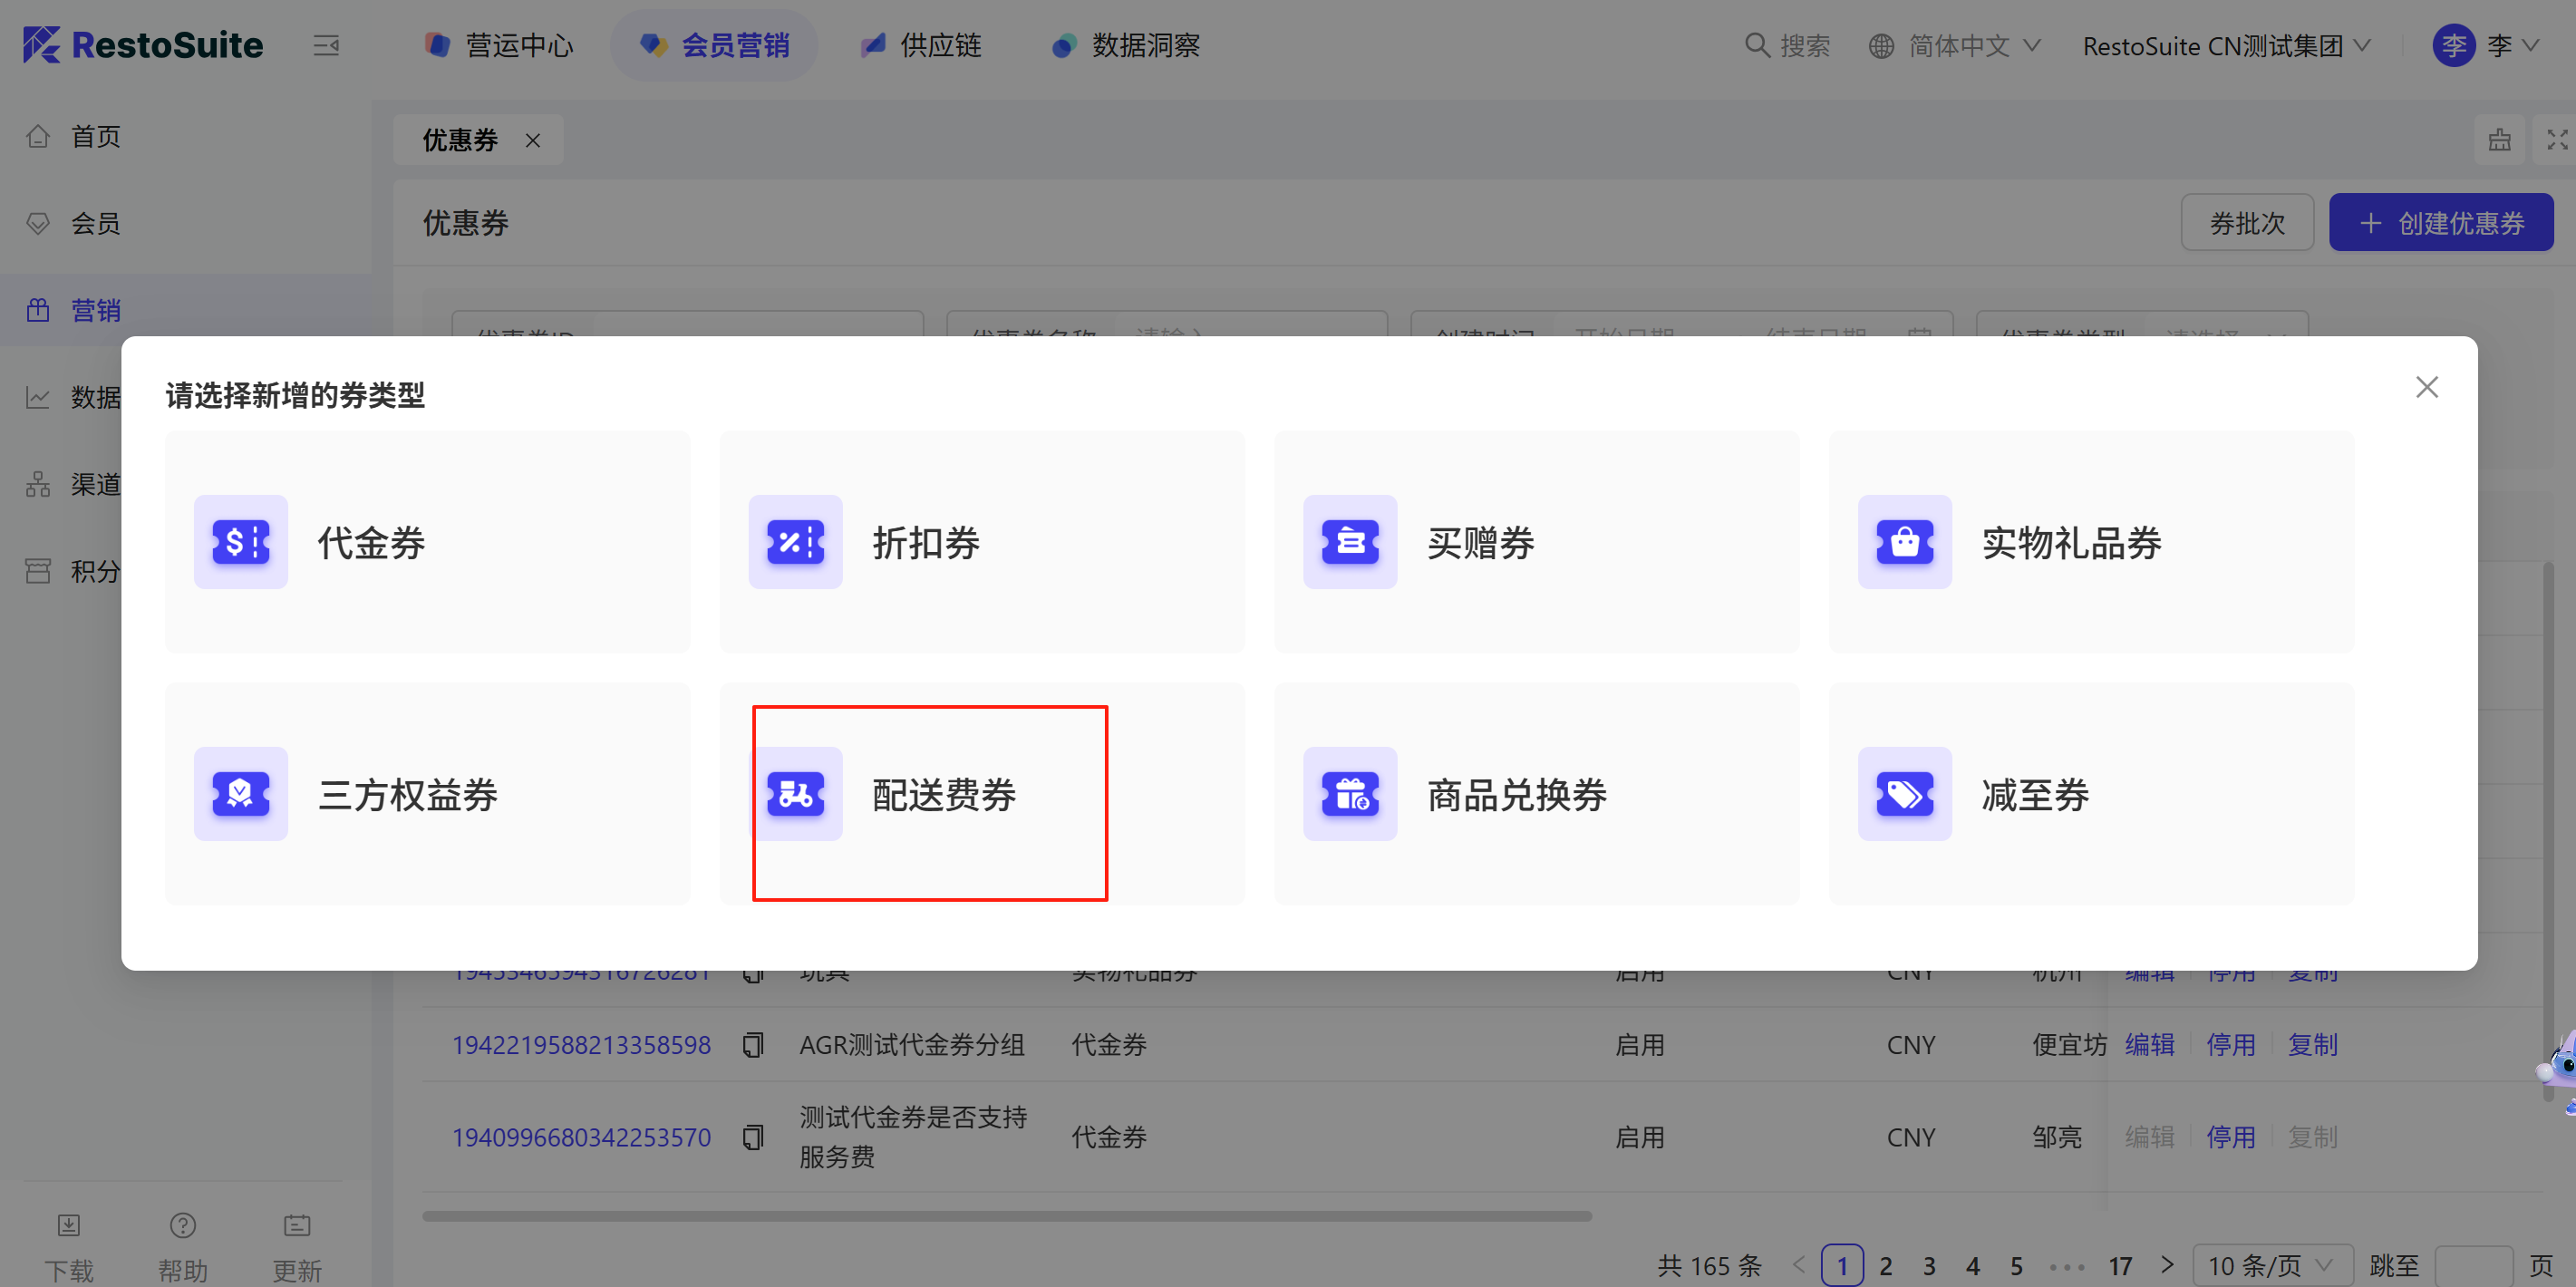Screen dimensions: 2576x1287
Task: Click 复制 for AGR测试代金券分组 row
Action: point(2312,1045)
